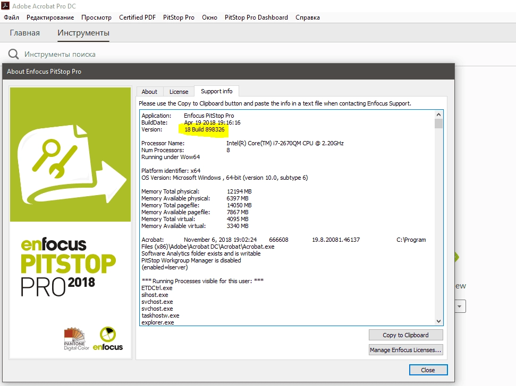Open the partially hidden dropdown behind the dialog
Image resolution: width=516 pixels, height=386 pixels.
[460, 306]
